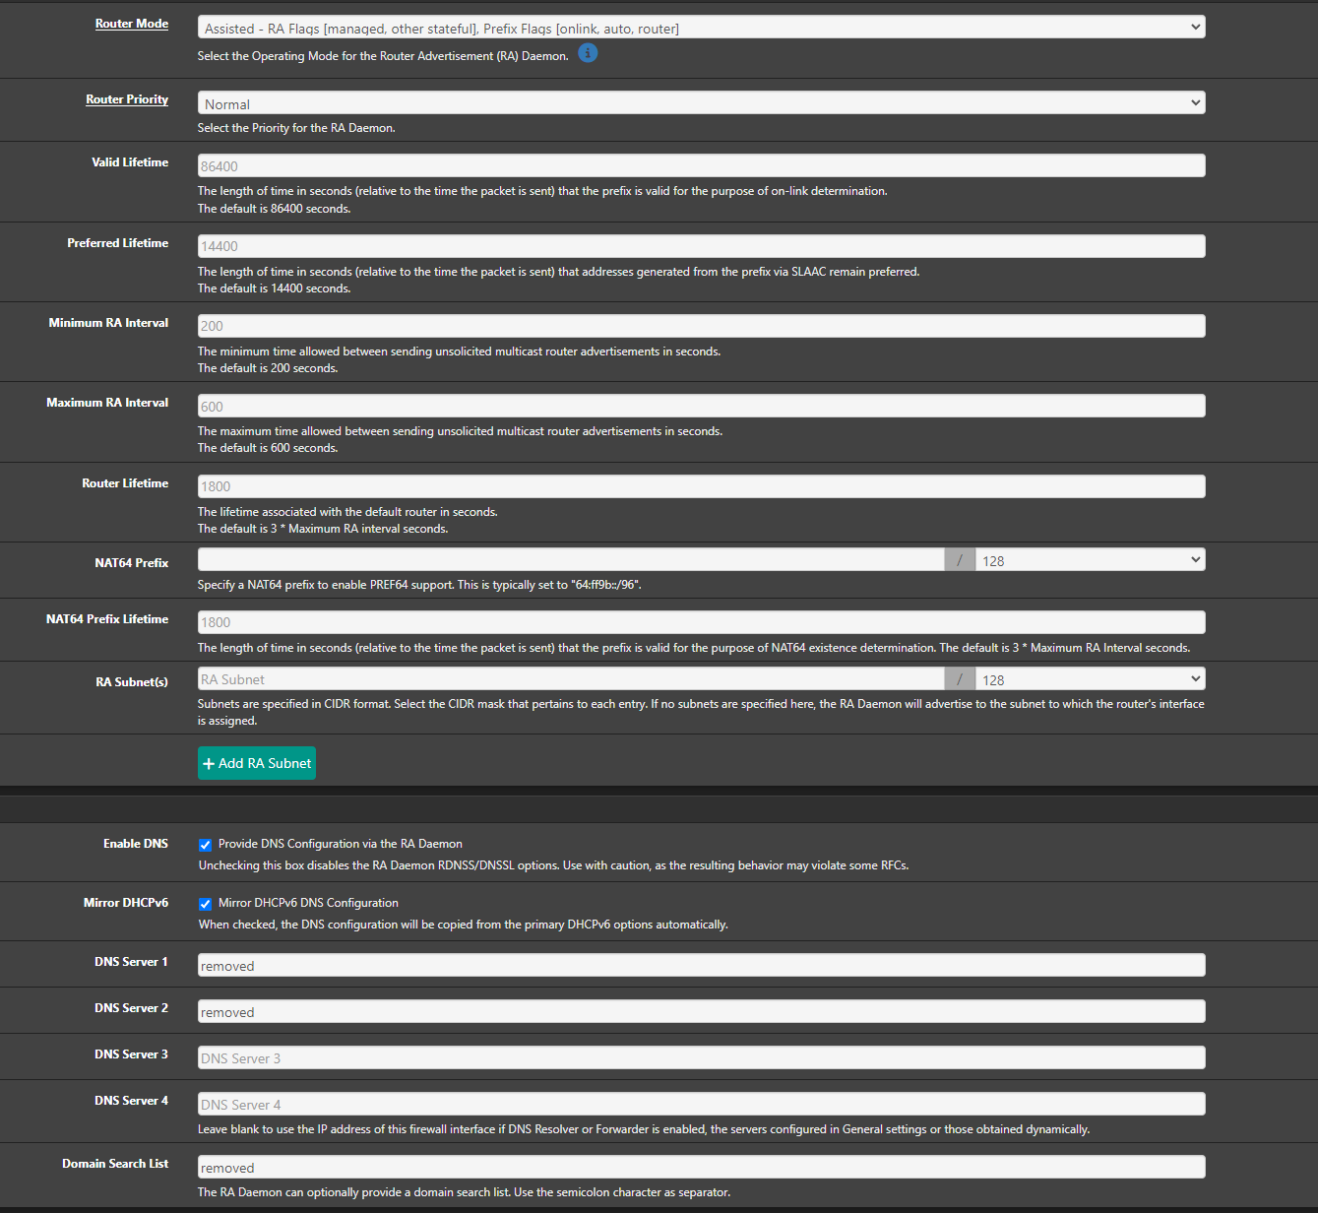
Task: Open the RA Subnet CIDR mask dropdown
Action: (x=1090, y=679)
